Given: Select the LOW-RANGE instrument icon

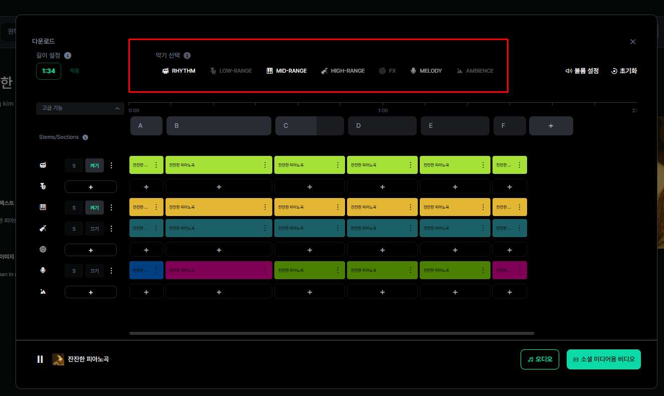Looking at the screenshot, I should pos(213,71).
